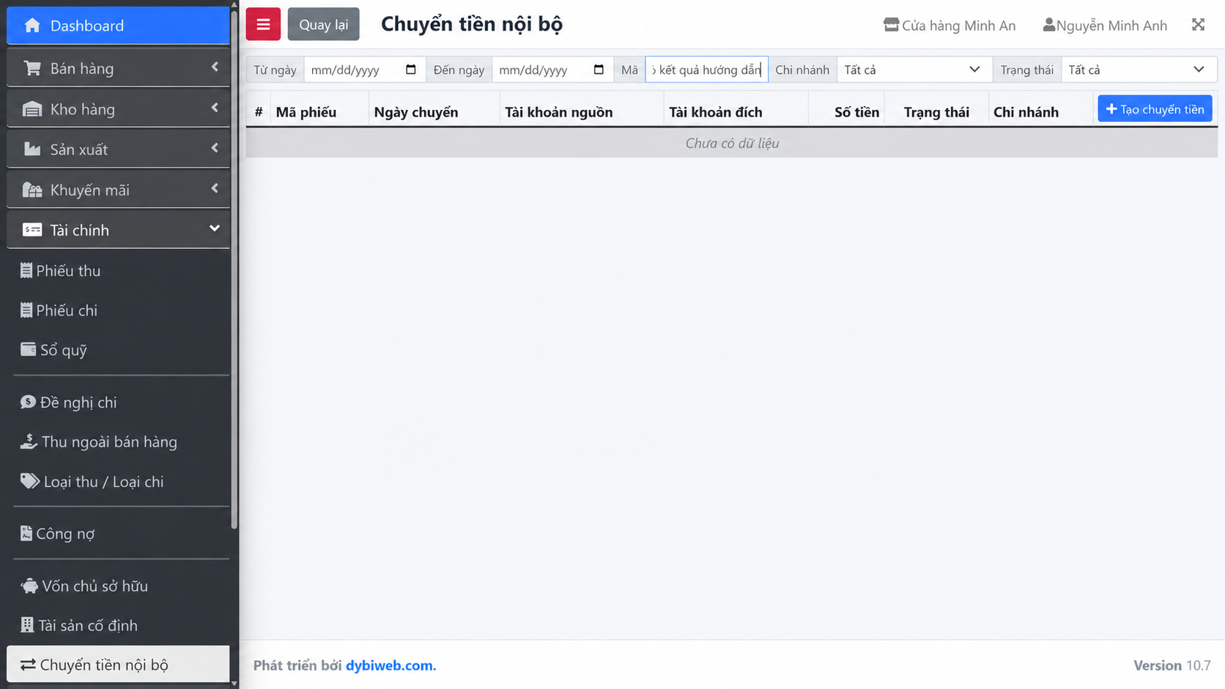Screen dimensions: 1225x689
Task: Expand the Bán hàng menu chevron
Action: (x=215, y=67)
